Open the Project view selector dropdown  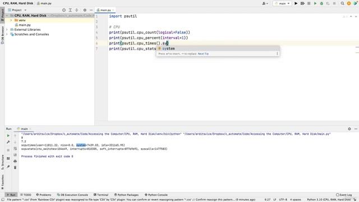pyautogui.click(x=17, y=10)
